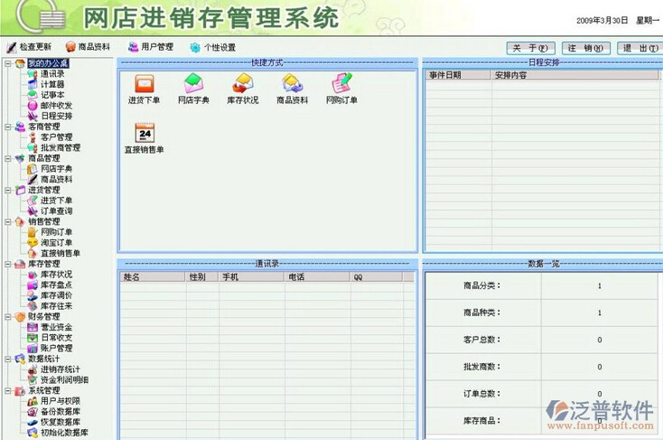Sort contacts by 姓名 column header
Image resolution: width=663 pixels, height=440 pixels.
click(x=153, y=277)
